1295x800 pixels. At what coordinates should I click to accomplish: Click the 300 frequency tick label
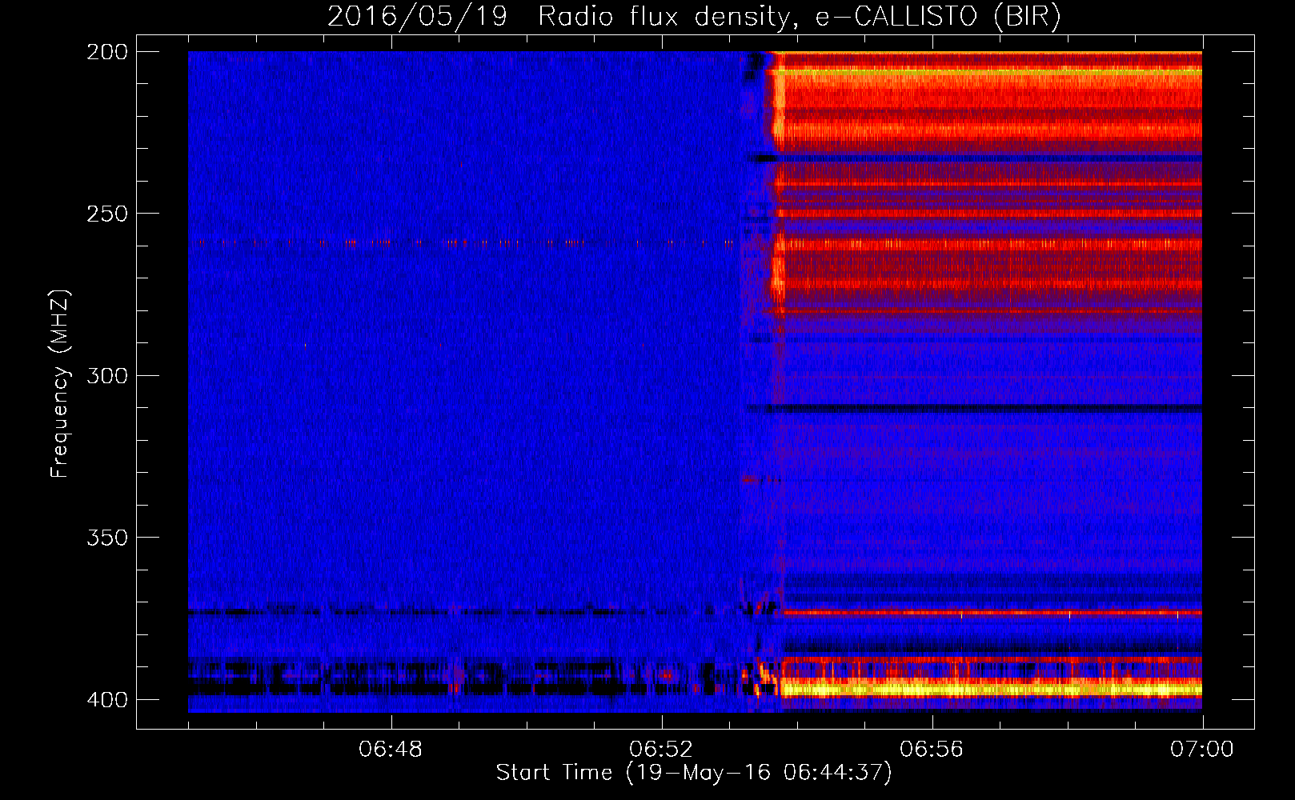click(107, 376)
